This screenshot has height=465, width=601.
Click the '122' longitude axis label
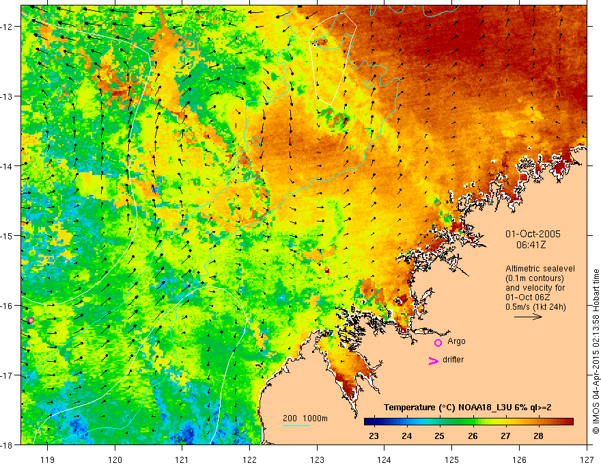pyautogui.click(x=249, y=460)
